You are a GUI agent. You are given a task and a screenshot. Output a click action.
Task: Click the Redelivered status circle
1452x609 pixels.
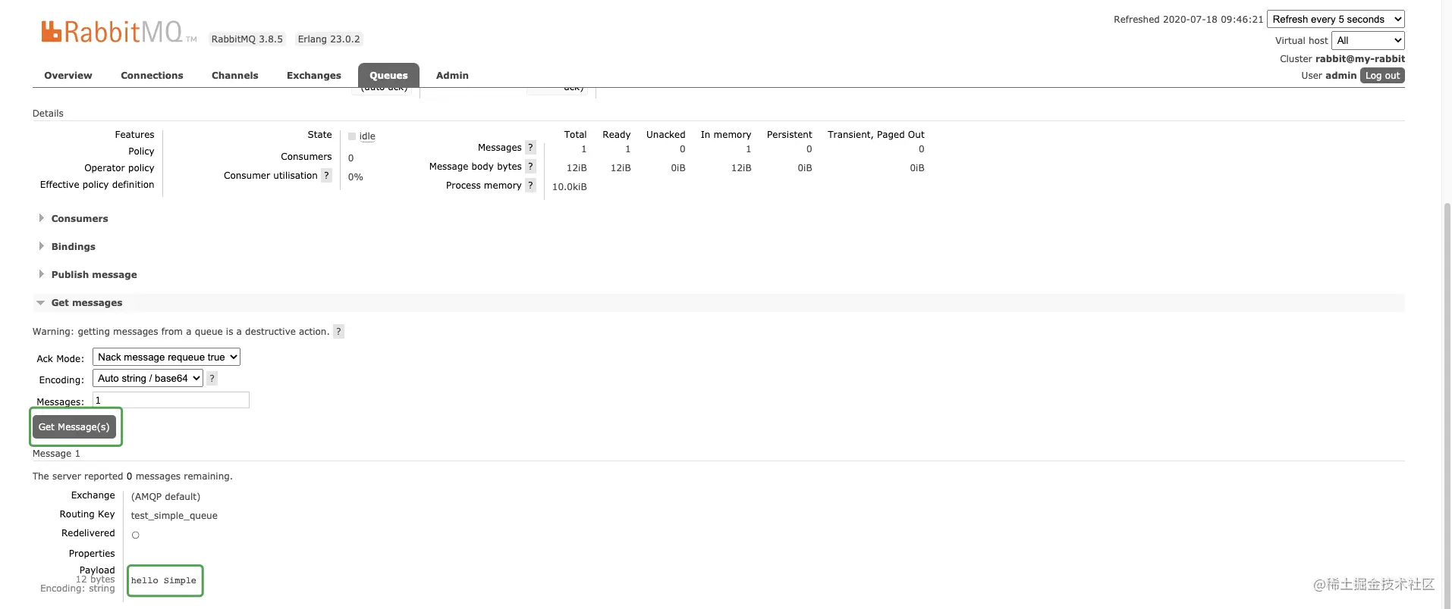[136, 535]
